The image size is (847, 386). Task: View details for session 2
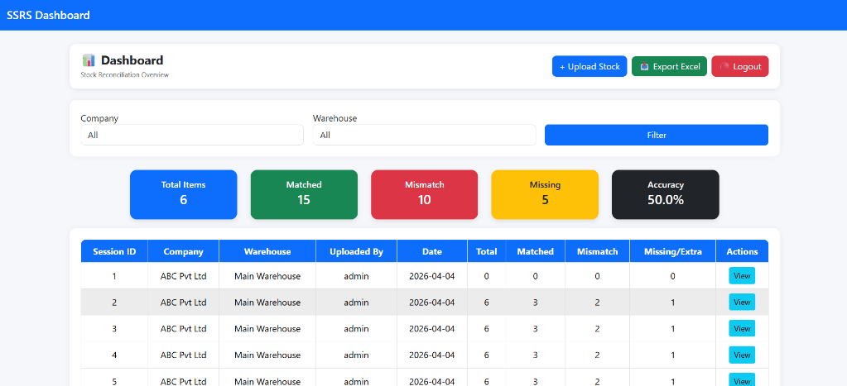click(742, 303)
